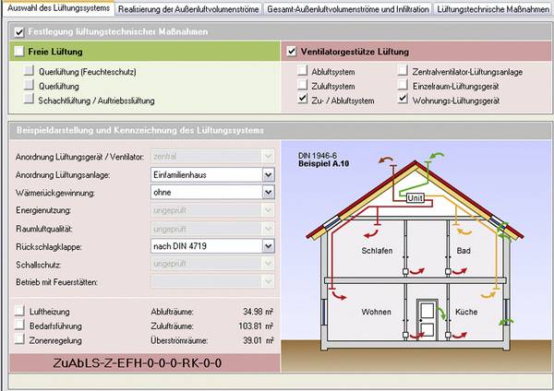The height and width of the screenshot is (391, 554).
Task: Select the Zuluftsystem checkbox
Action: click(304, 85)
